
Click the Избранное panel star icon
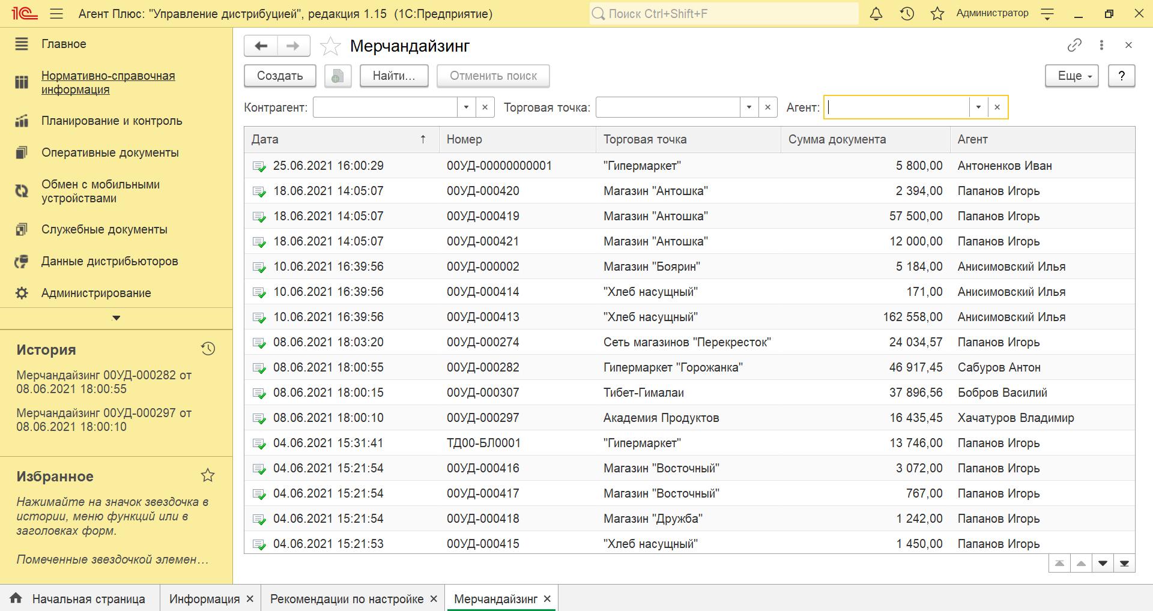(208, 475)
